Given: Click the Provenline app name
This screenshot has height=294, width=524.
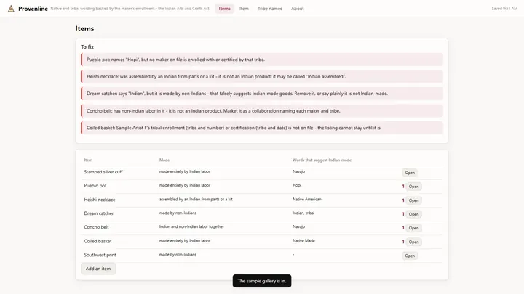Looking at the screenshot, I should 33,9.
